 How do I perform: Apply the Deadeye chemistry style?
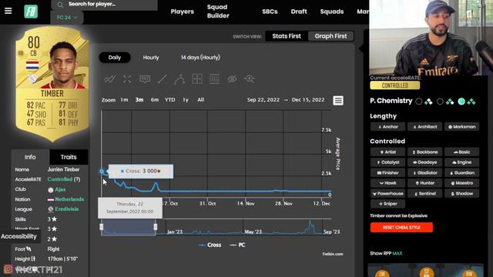point(424,162)
